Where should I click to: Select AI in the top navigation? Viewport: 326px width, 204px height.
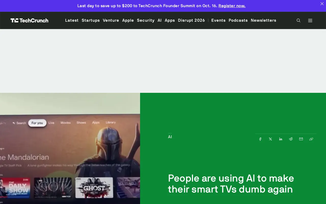point(160,20)
